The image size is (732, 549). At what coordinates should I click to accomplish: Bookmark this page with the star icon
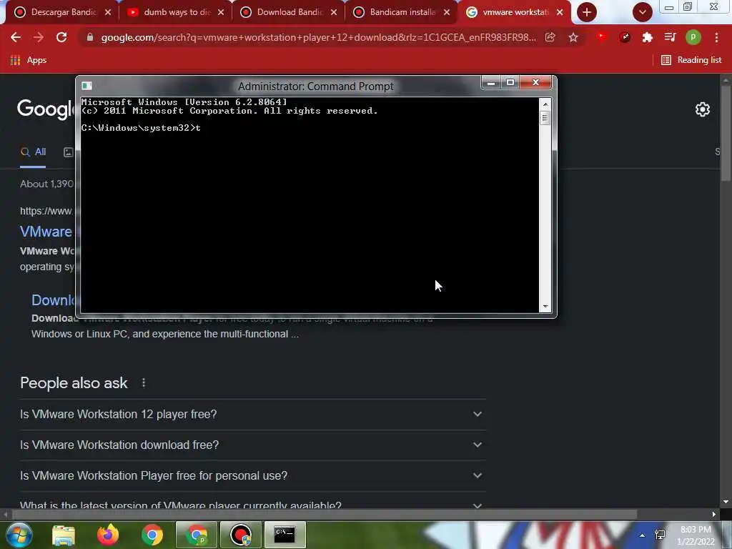573,37
